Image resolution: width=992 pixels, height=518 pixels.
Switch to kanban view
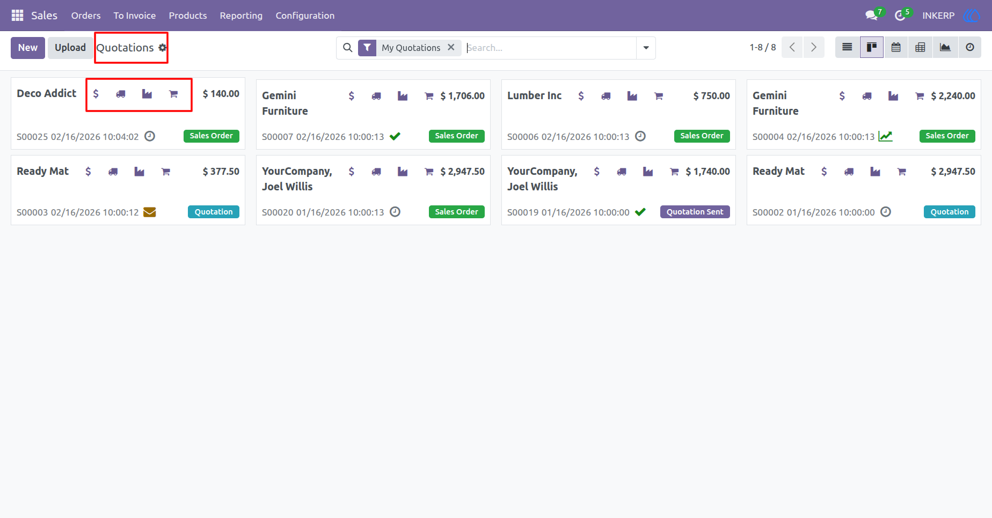(872, 47)
